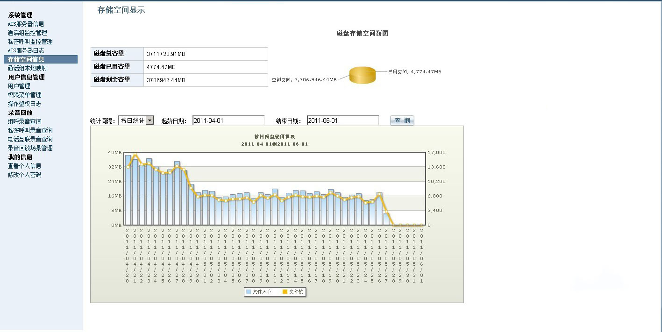This screenshot has height=332, width=662.
Task: Select 存储空间信息 menu item
Action: [26, 59]
